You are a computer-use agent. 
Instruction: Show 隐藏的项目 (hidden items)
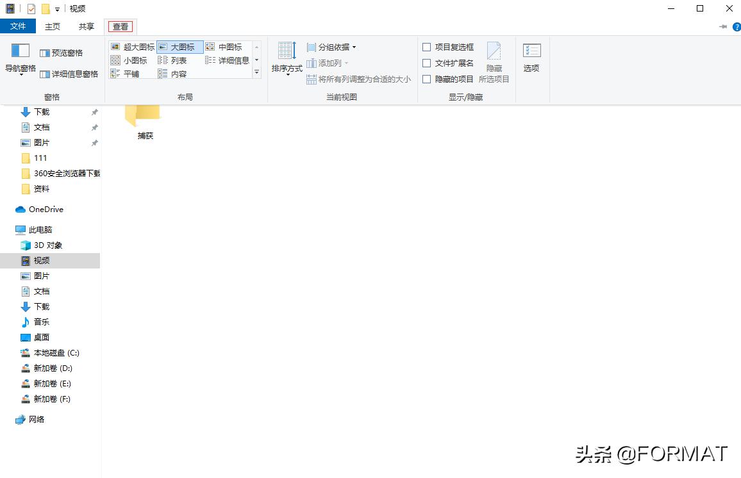448,79
